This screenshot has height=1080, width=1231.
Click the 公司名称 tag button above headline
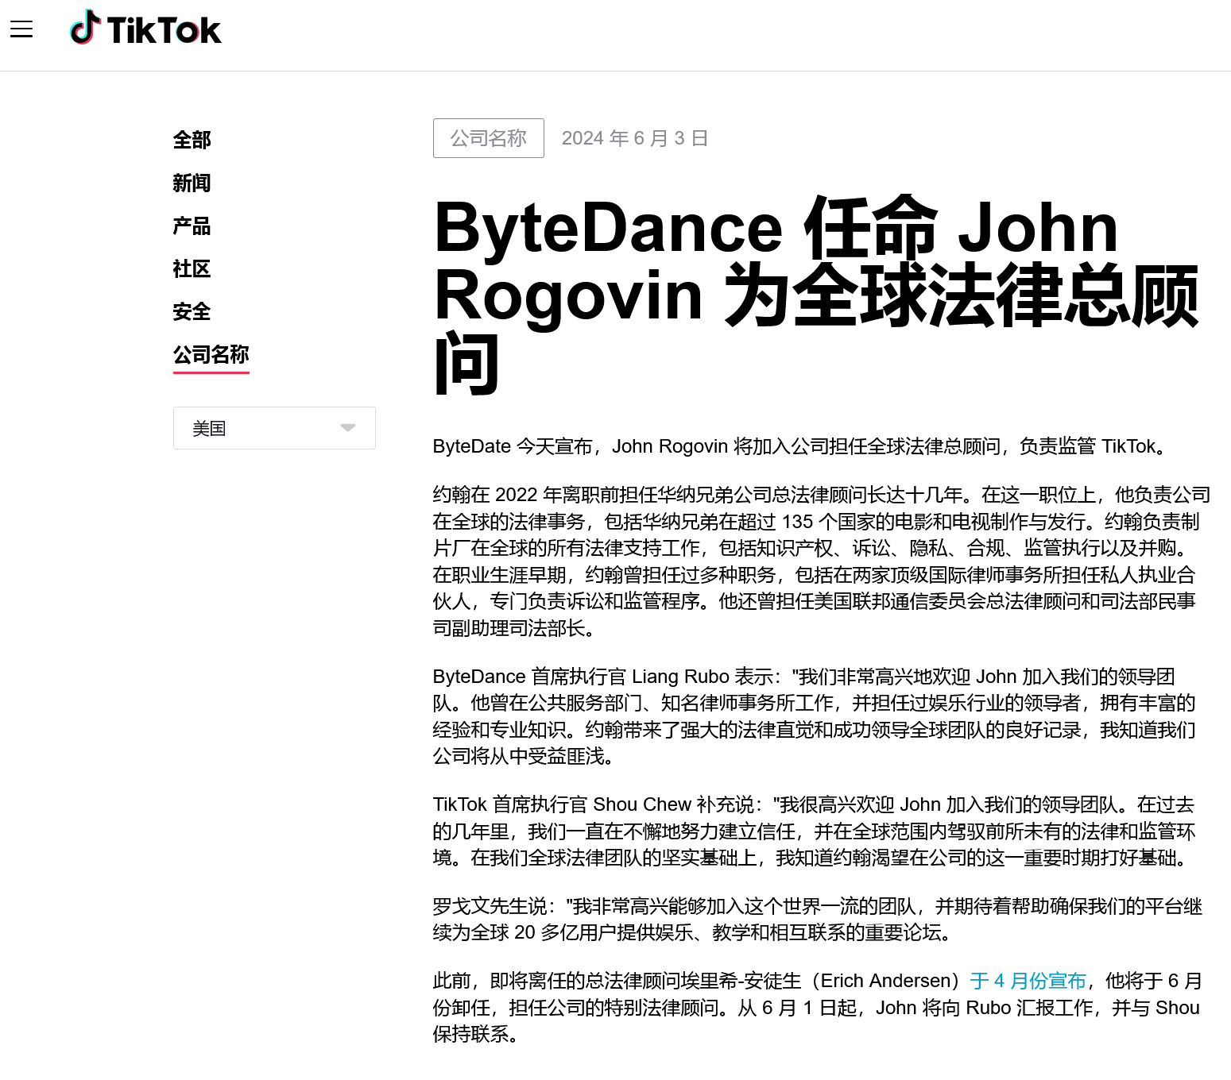pos(489,138)
